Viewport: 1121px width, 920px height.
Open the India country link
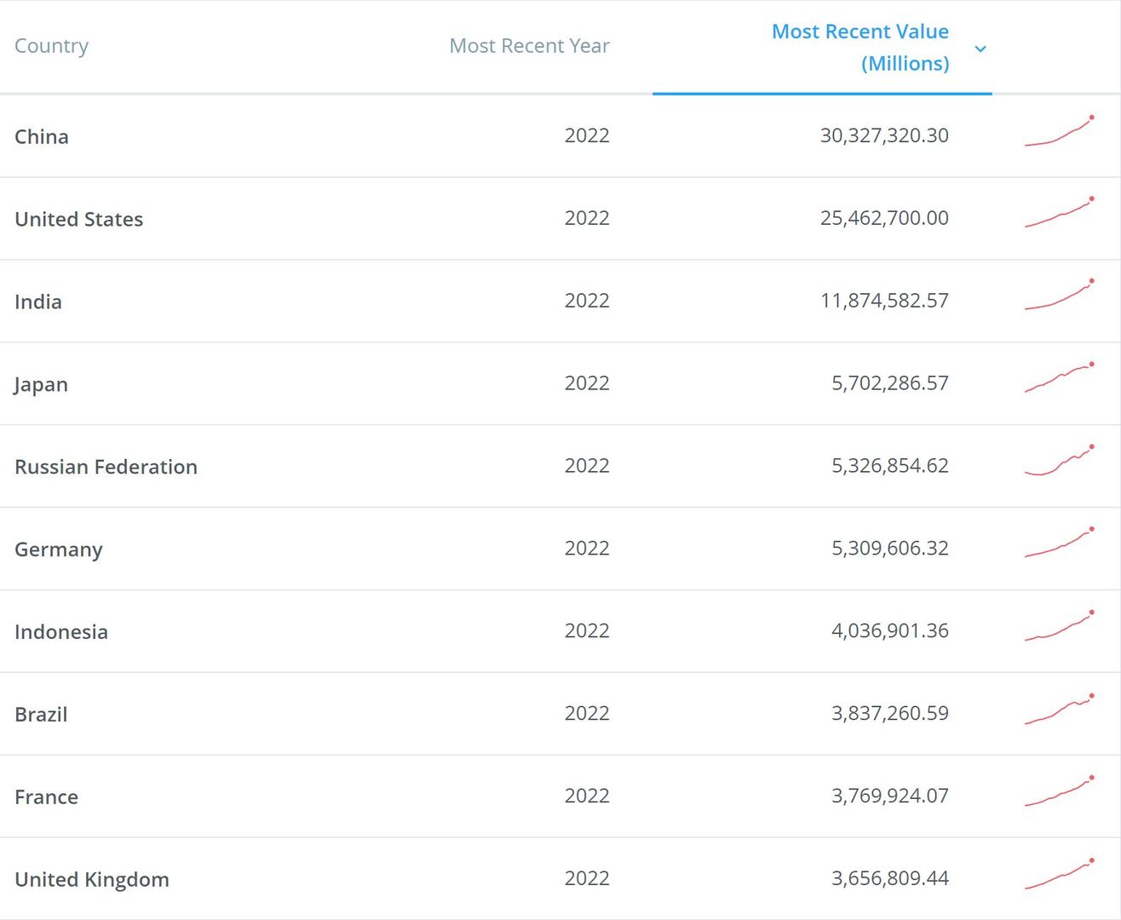pyautogui.click(x=38, y=302)
